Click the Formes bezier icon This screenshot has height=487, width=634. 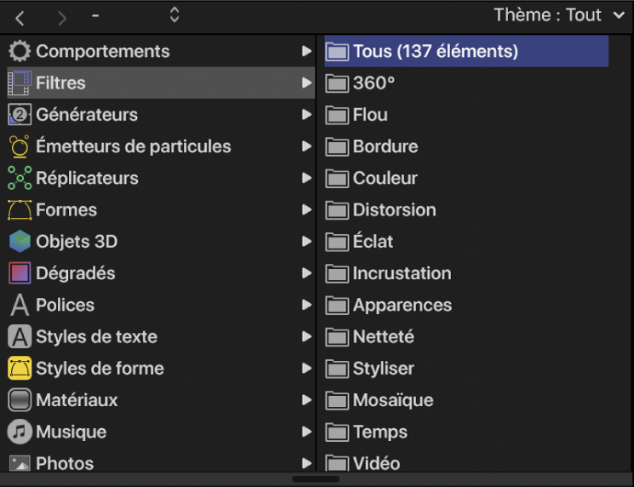coord(20,210)
